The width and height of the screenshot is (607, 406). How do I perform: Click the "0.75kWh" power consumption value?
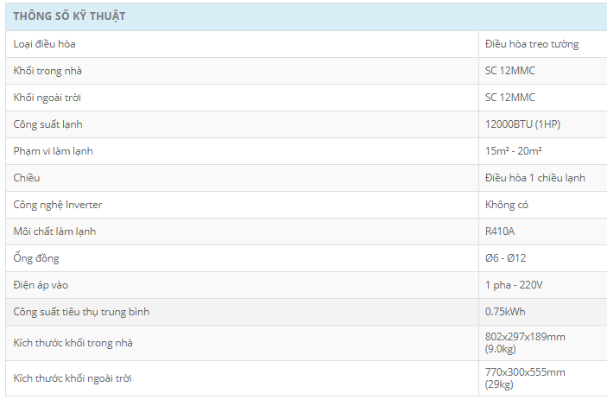506,311
